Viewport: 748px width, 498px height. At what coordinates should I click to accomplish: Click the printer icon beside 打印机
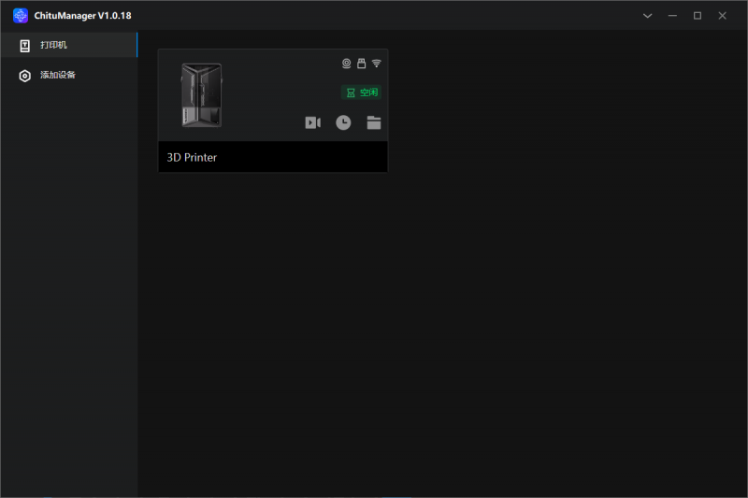(25, 46)
